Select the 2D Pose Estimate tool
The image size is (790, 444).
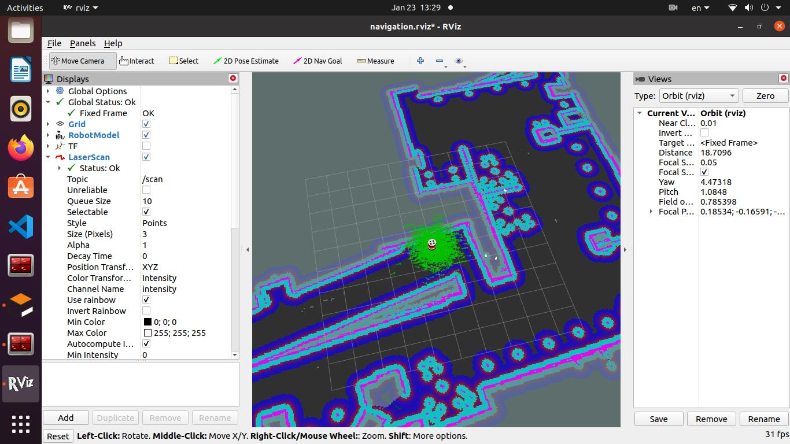coord(246,61)
